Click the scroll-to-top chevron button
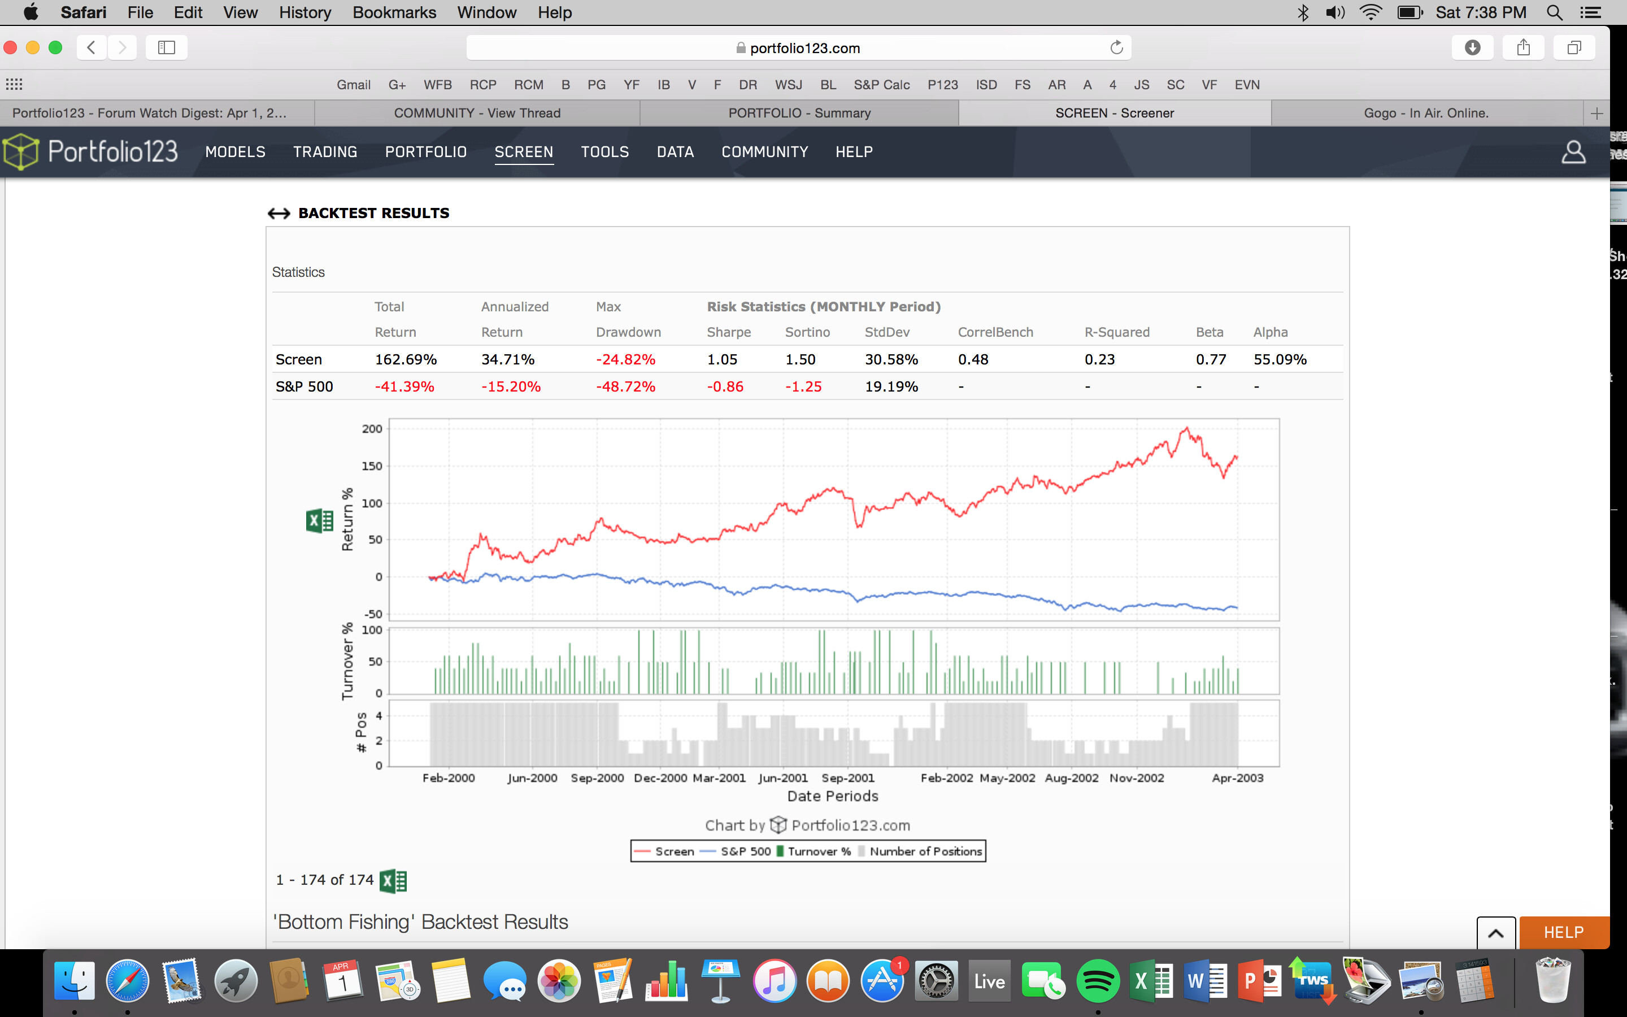The height and width of the screenshot is (1017, 1627). pos(1495,933)
